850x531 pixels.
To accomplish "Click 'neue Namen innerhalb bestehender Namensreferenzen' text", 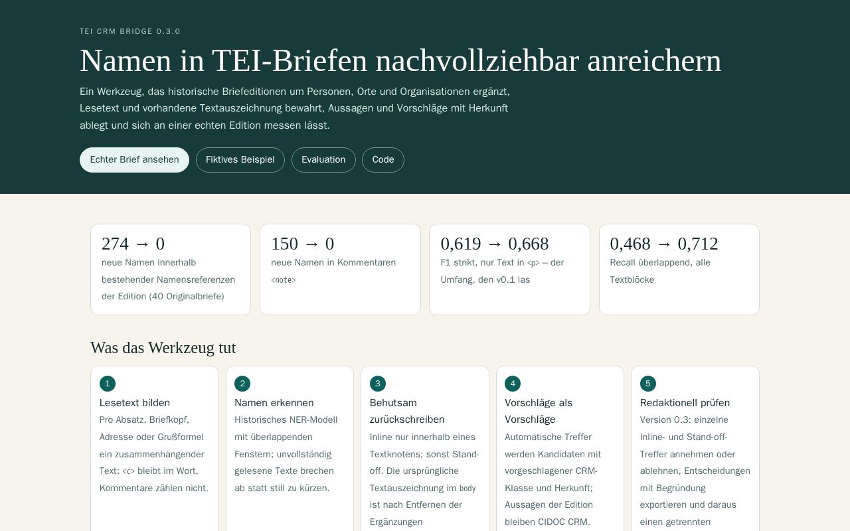I will 168,279.
